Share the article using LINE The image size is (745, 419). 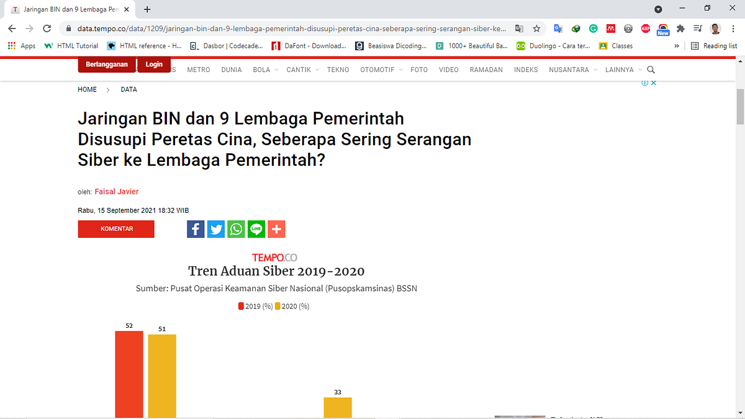pyautogui.click(x=256, y=229)
